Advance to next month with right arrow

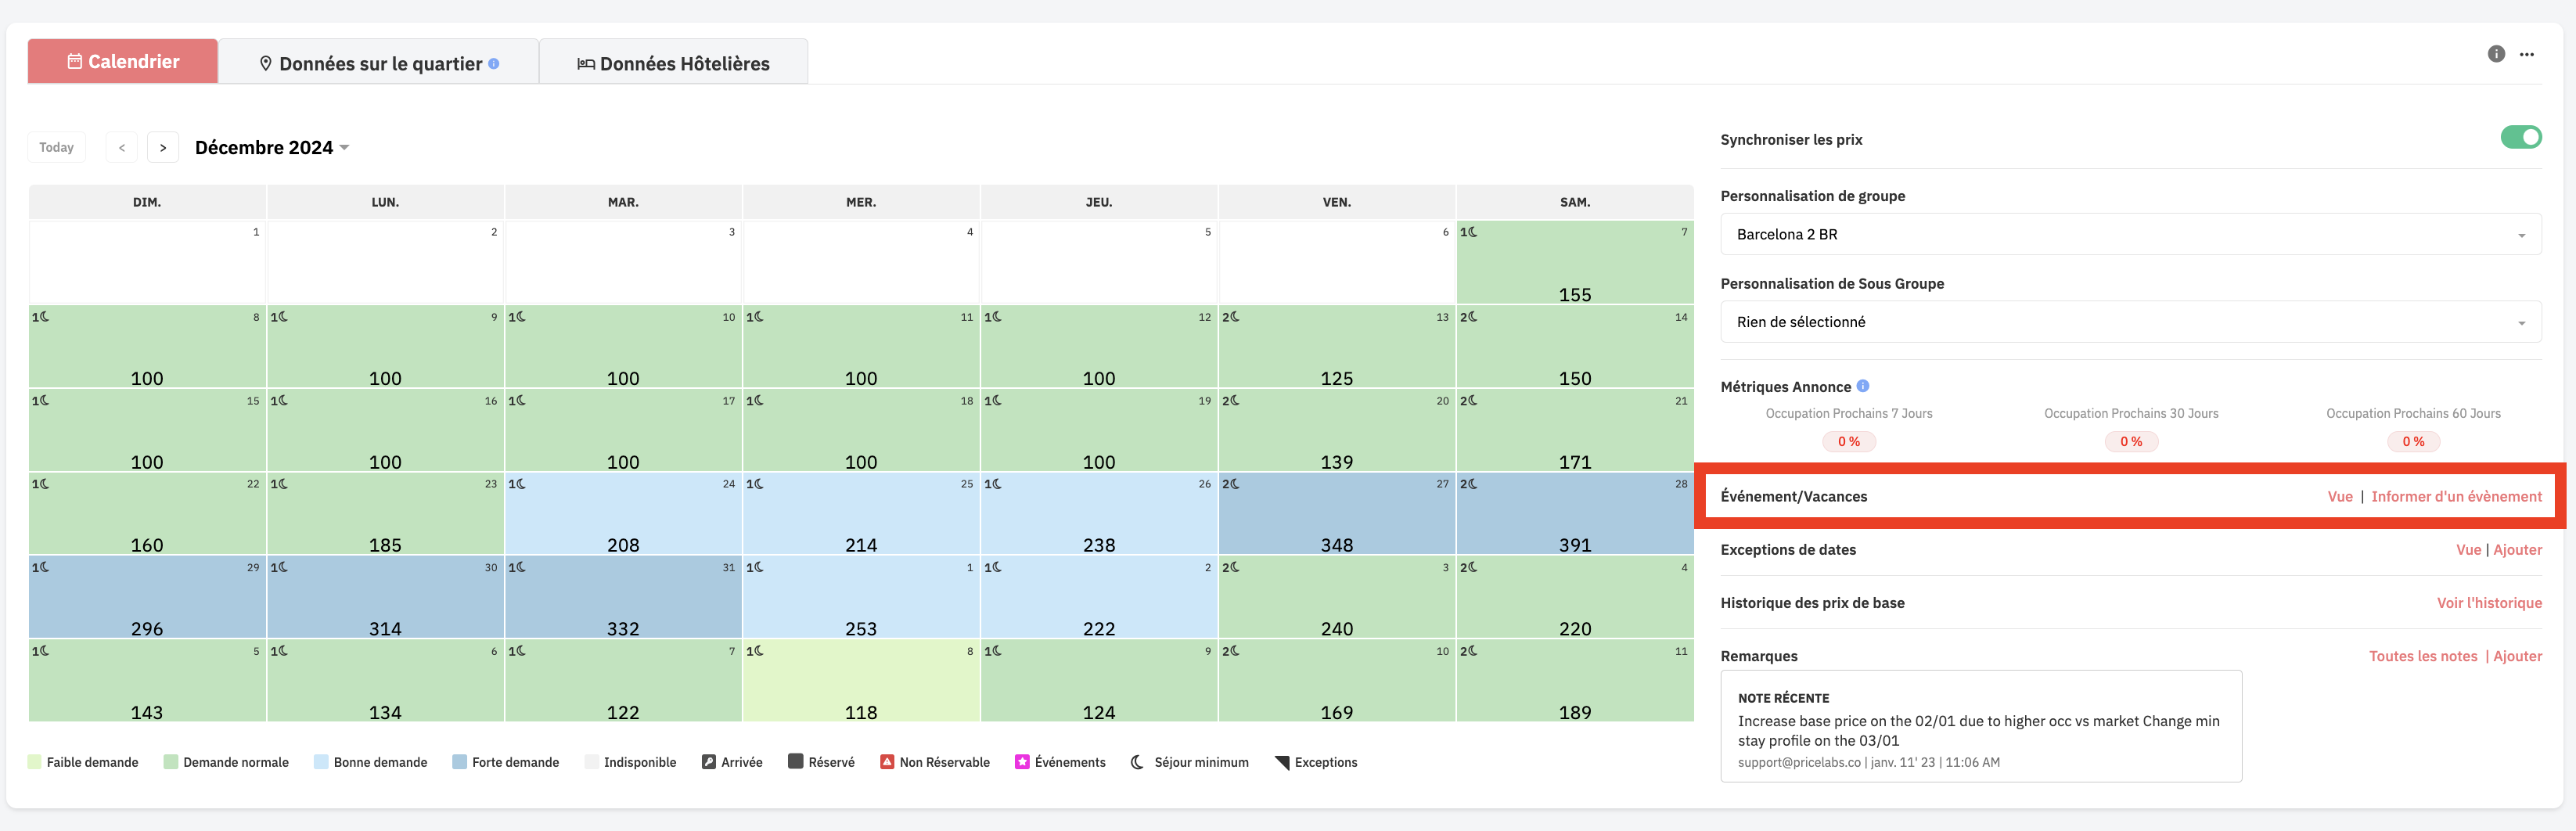[163, 147]
